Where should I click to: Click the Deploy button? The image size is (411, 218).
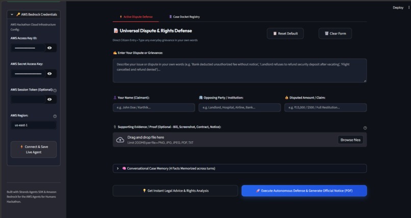click(398, 8)
